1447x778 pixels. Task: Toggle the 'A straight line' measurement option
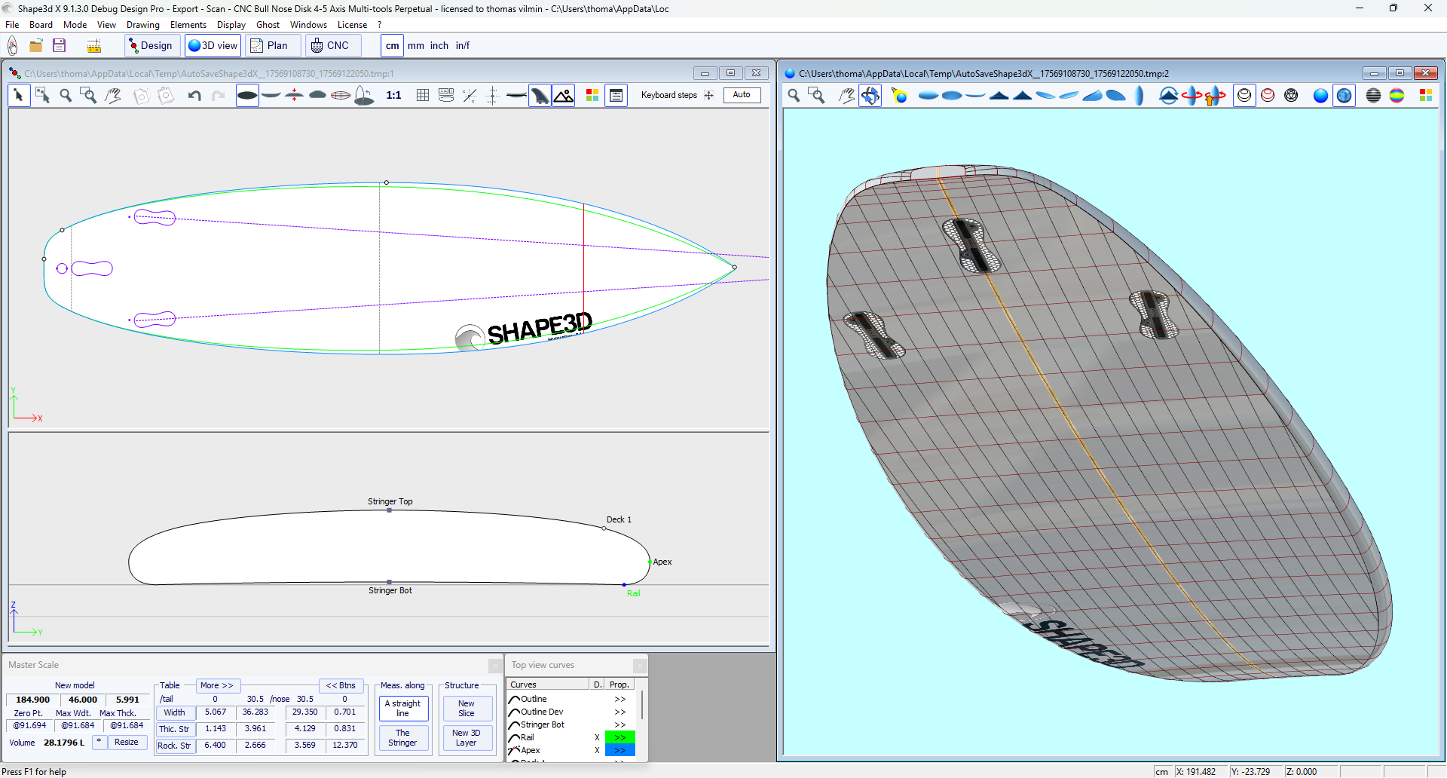[x=403, y=709]
